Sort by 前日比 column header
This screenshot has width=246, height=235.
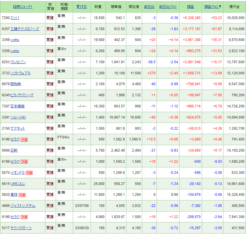[x=149, y=7]
